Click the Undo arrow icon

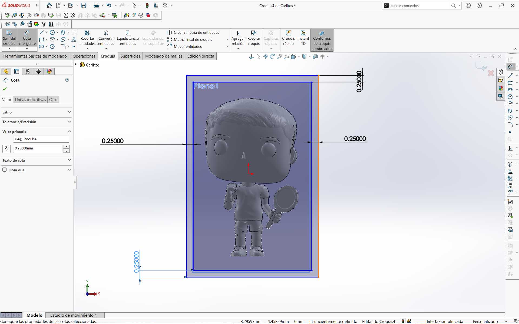click(109, 5)
